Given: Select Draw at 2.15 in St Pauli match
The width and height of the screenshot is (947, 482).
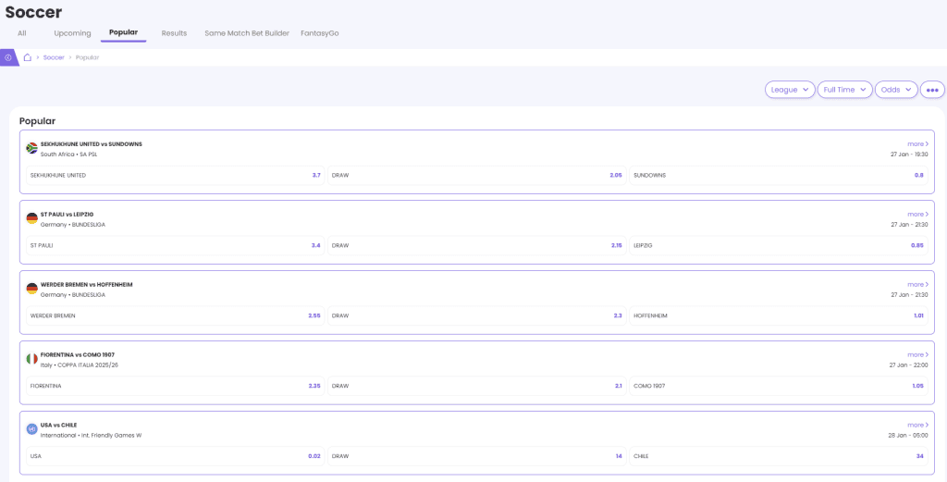Looking at the screenshot, I should (x=477, y=245).
